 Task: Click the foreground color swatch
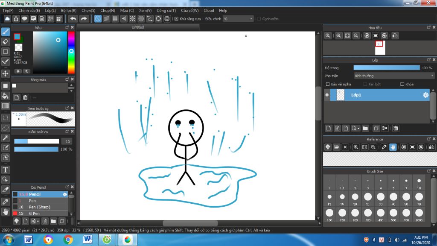tap(17, 37)
